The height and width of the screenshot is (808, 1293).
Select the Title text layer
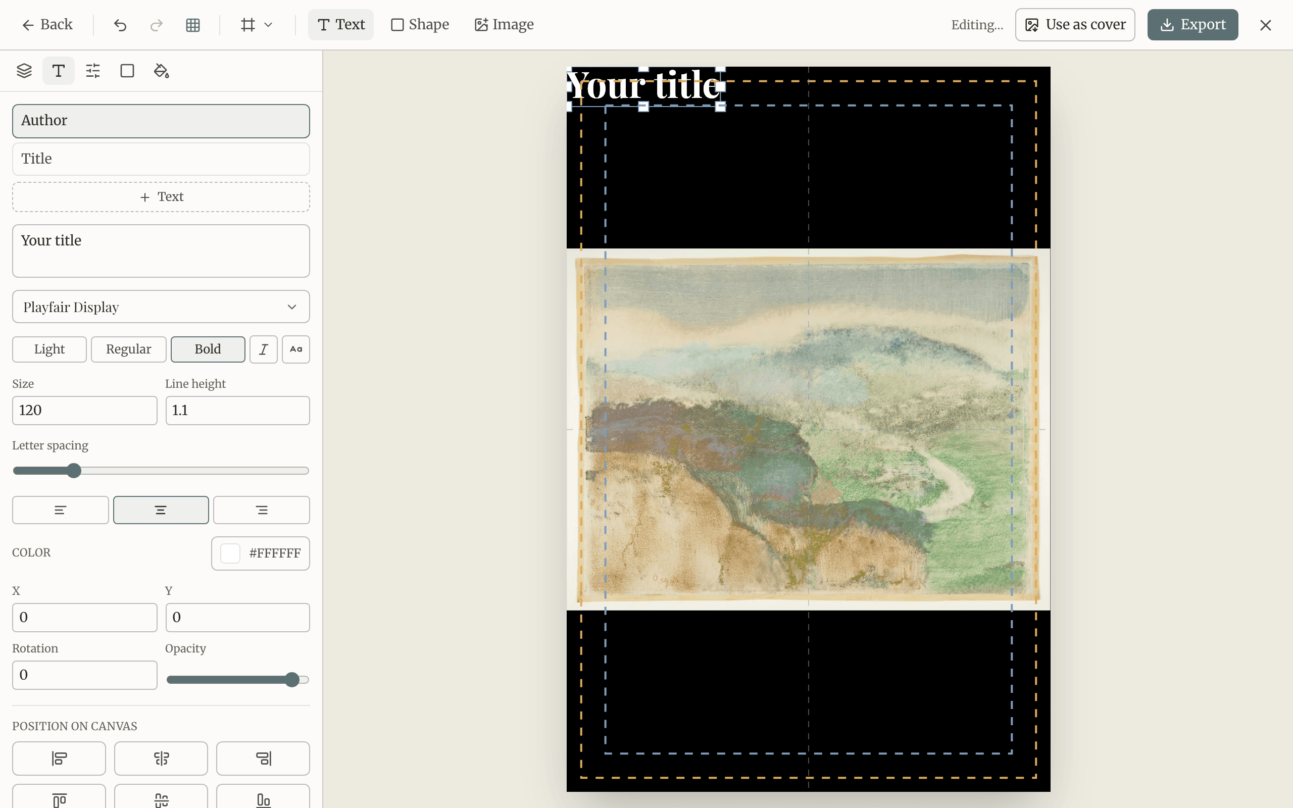(161, 159)
